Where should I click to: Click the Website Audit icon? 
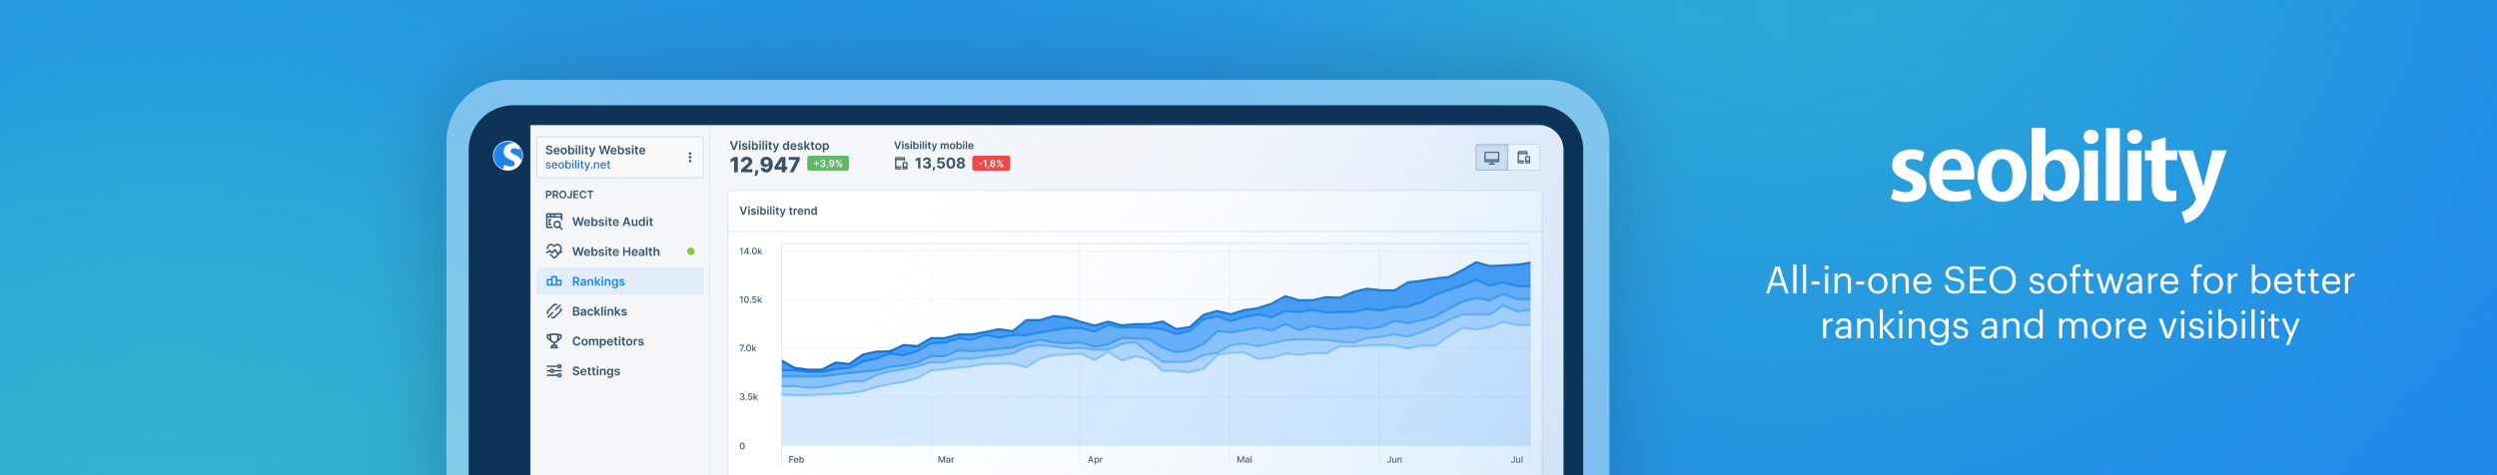554,222
